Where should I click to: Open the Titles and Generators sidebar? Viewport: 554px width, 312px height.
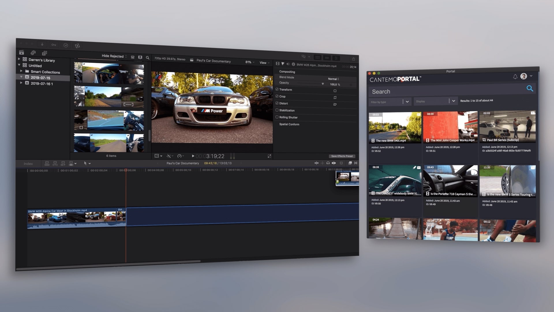44,53
